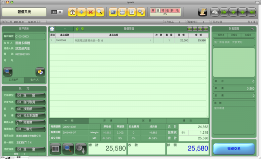261x159 pixels.
Task: Go to the previous record arrow
Action: 233,12
